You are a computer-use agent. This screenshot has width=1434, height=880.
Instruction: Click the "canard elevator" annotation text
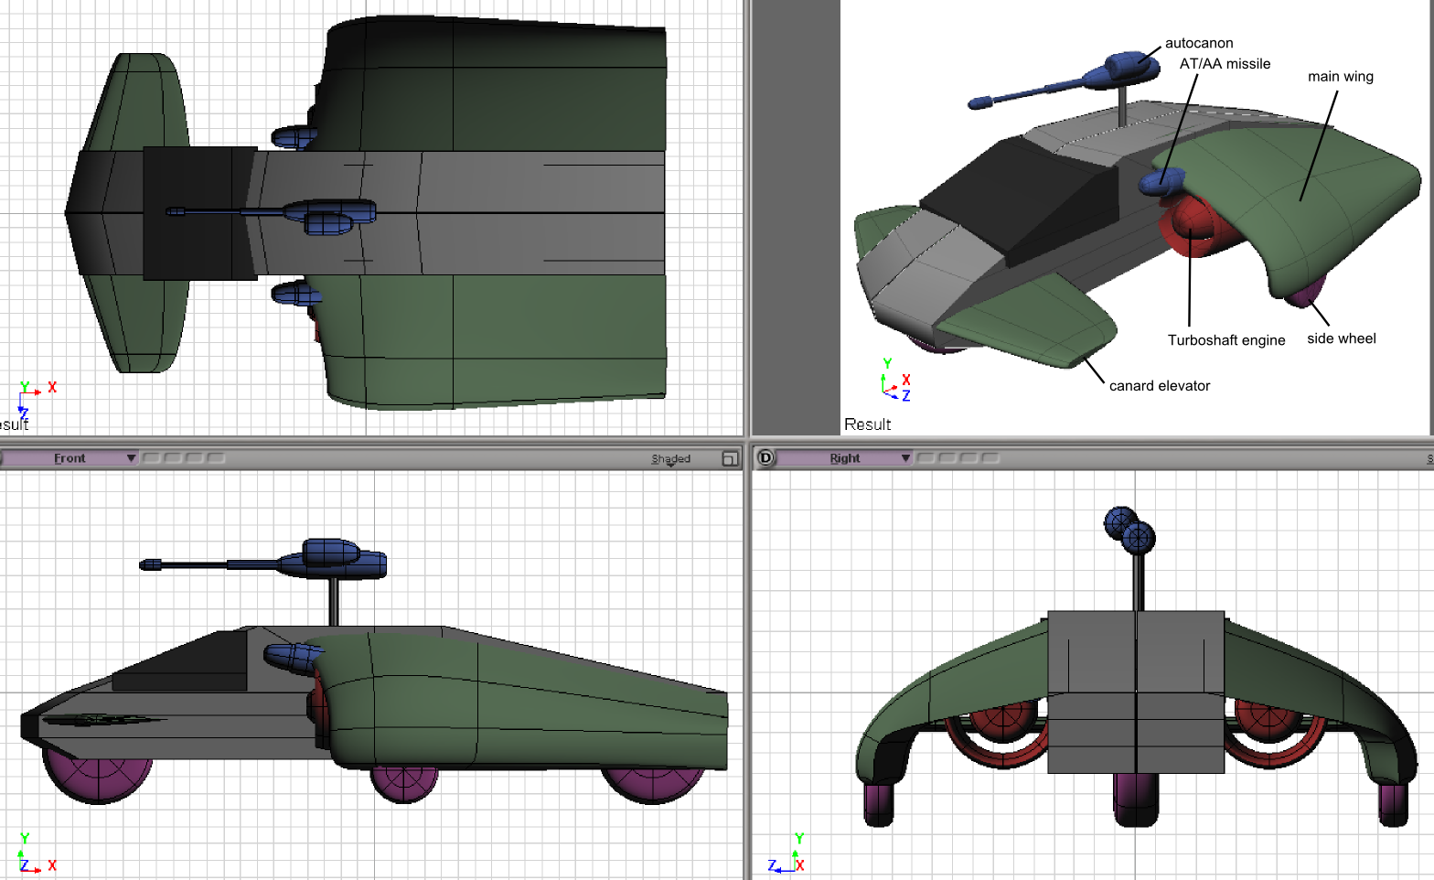1159,386
